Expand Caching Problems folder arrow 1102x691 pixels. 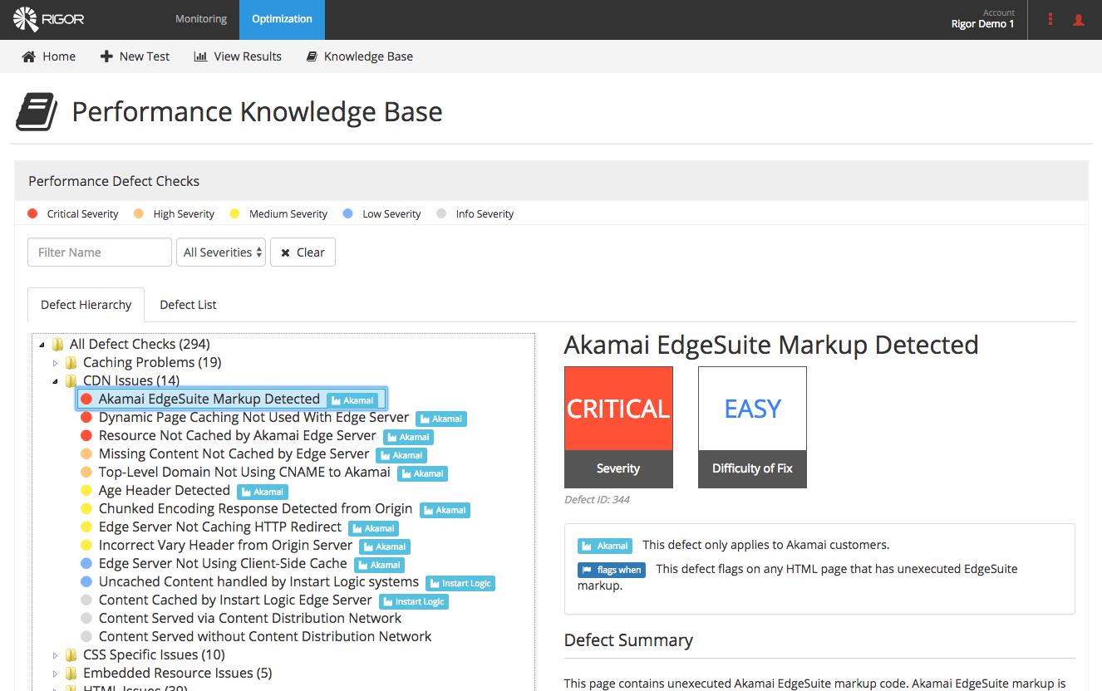click(56, 363)
